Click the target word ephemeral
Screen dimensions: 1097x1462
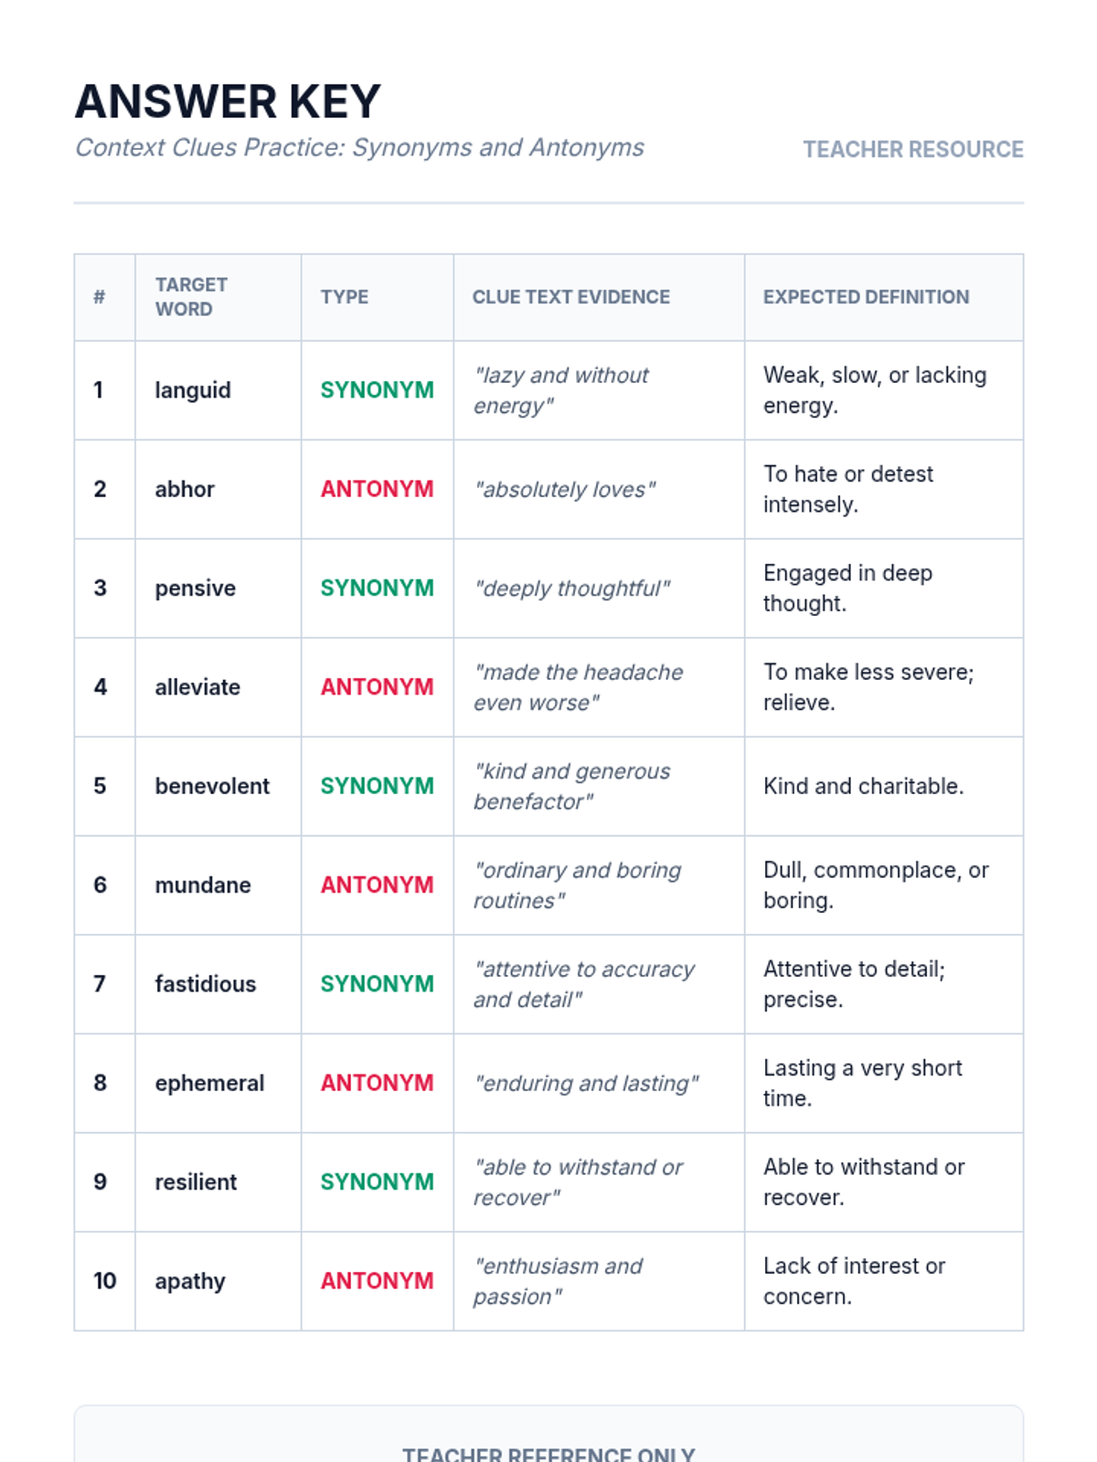coord(209,1083)
